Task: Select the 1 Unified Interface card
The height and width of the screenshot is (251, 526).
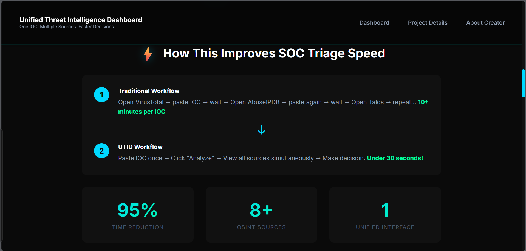Action: point(385,215)
